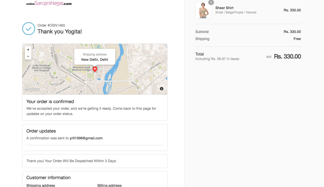
Task: Click the yr01996@gmail.com email address
Action: (86, 138)
